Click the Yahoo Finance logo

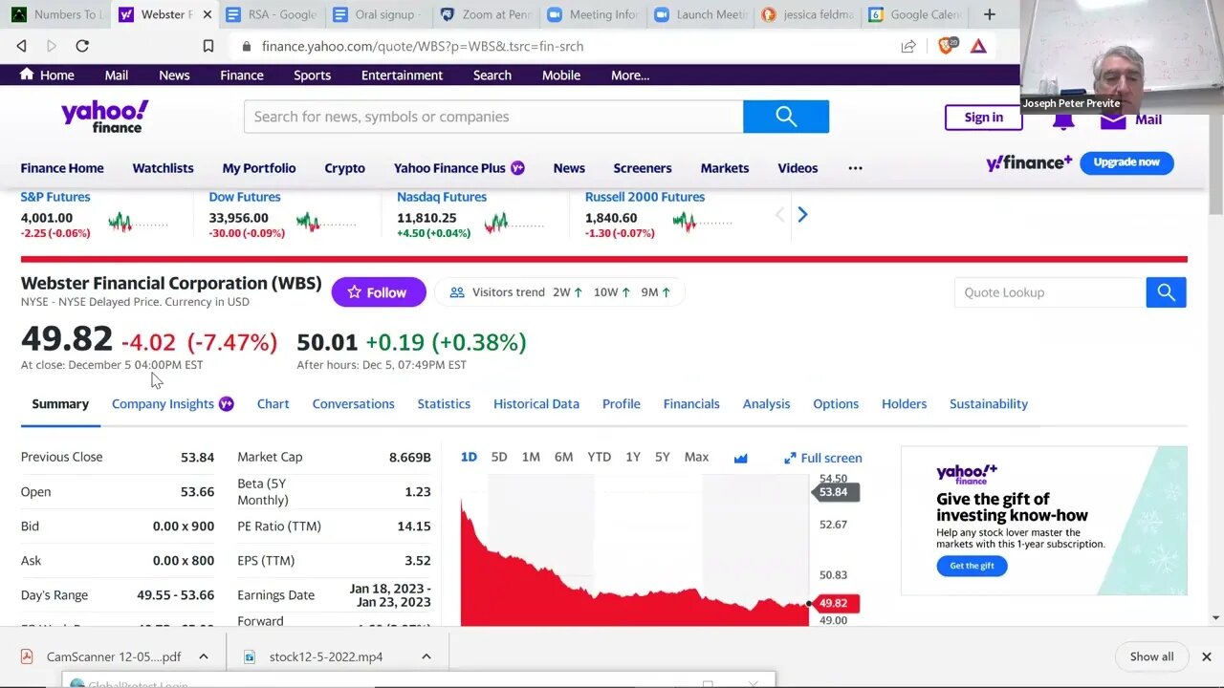tap(105, 117)
